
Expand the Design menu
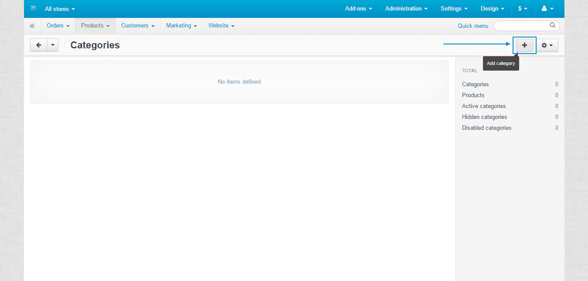(x=492, y=8)
